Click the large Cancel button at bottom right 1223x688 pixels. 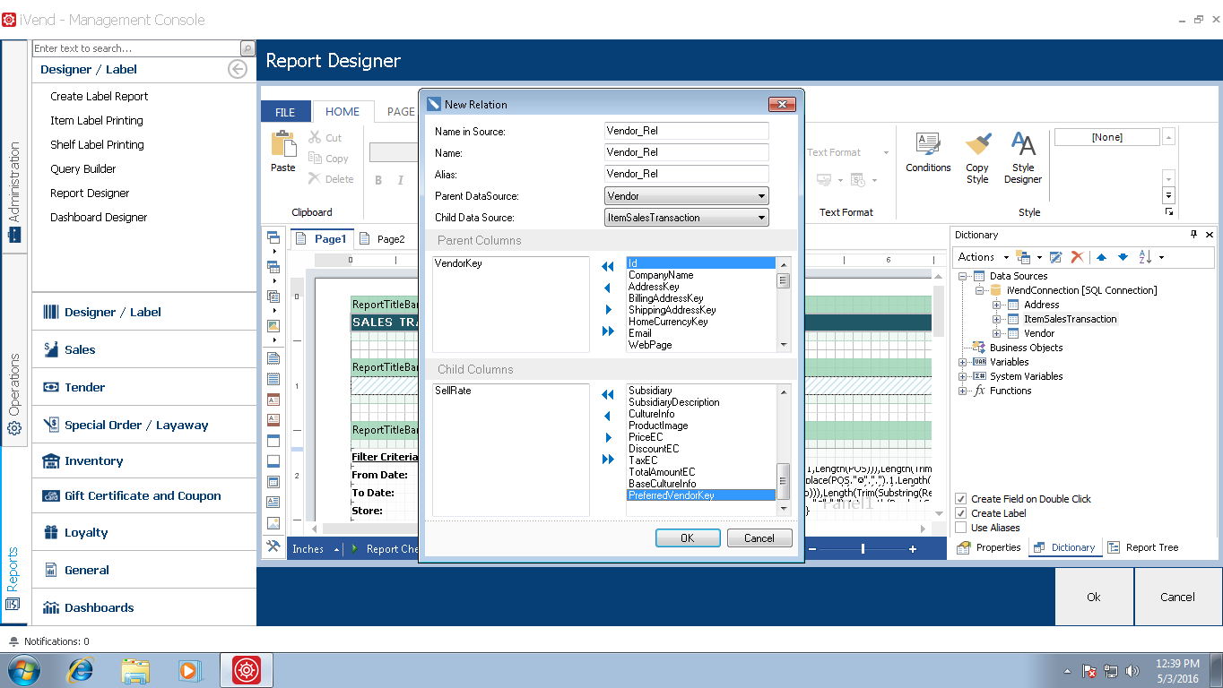[x=1177, y=597]
